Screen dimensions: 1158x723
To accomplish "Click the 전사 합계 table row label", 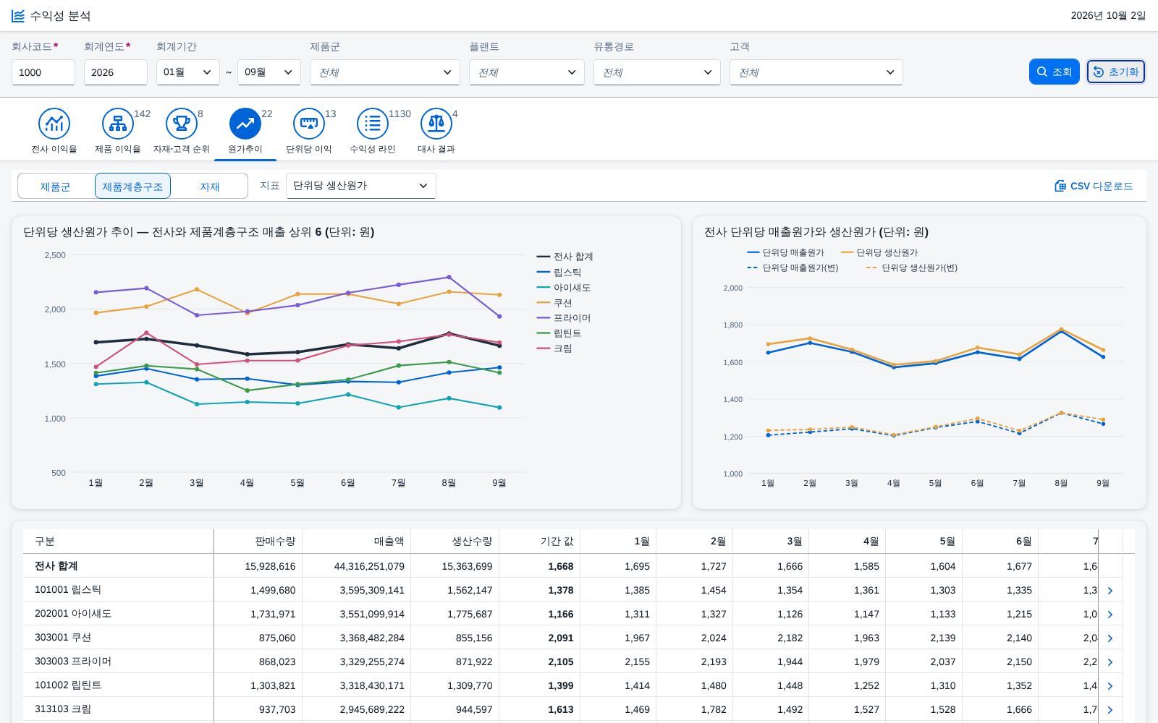I will click(x=56, y=566).
